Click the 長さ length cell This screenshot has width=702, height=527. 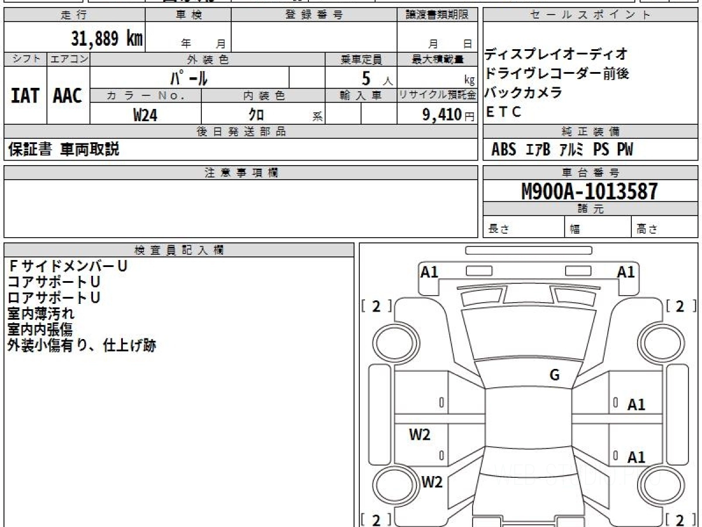524,227
